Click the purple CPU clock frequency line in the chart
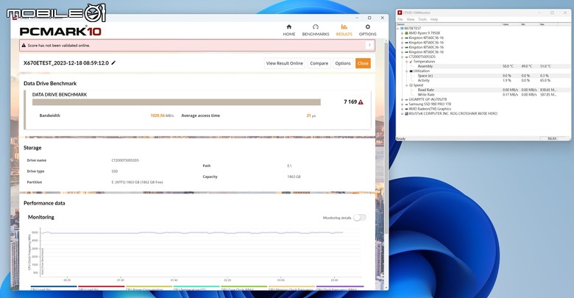The image size is (574, 298). pos(192,233)
